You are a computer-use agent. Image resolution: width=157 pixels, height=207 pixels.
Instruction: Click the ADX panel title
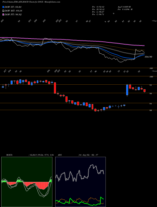[60, 155]
